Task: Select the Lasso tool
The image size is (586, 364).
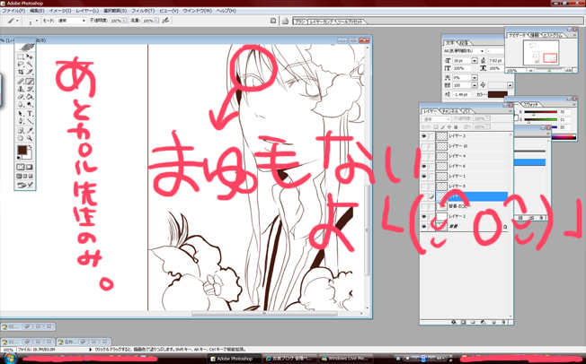Action: coord(21,65)
